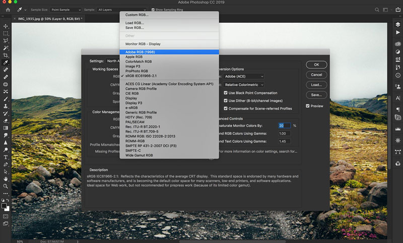403x243 pixels.
Task: Select the Move tool
Action: (x=6, y=26)
